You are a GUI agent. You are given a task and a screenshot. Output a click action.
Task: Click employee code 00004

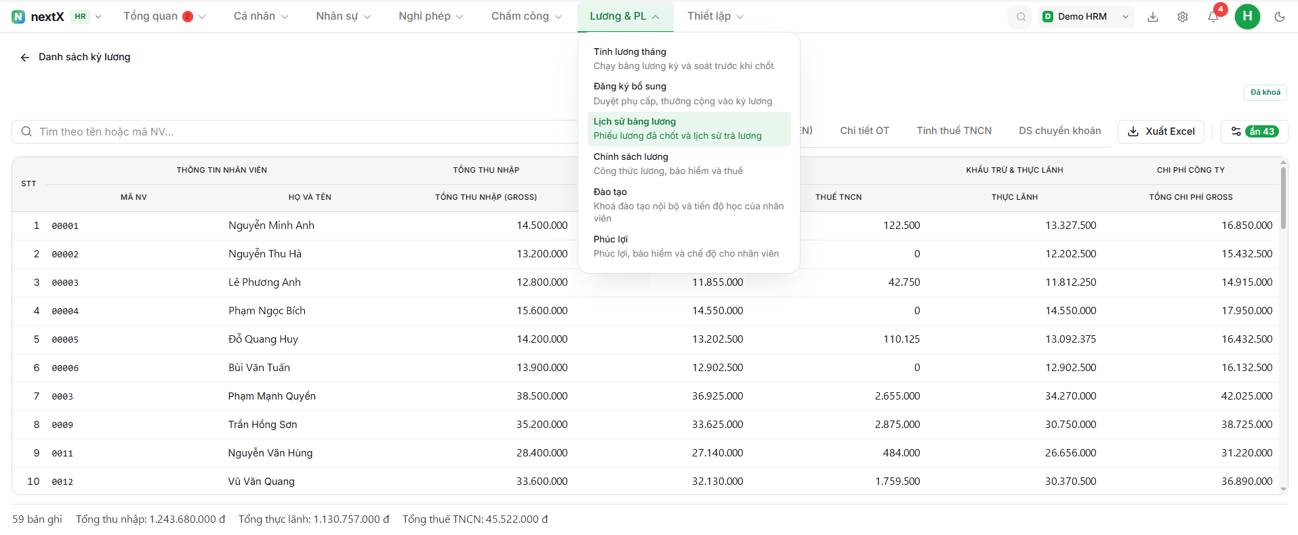pyautogui.click(x=65, y=312)
